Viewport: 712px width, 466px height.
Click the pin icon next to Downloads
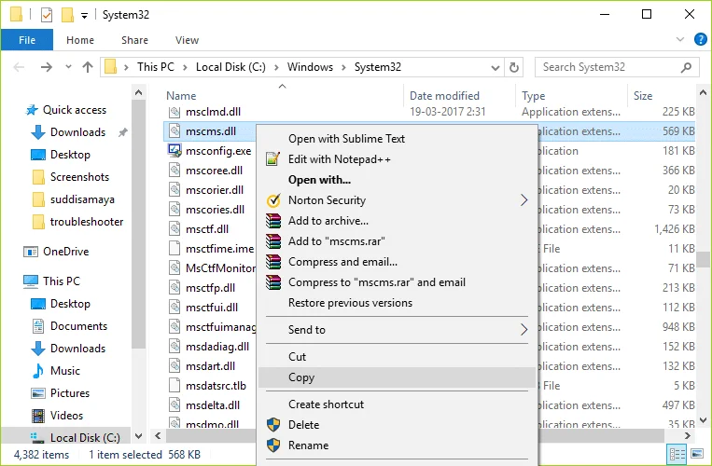(122, 132)
